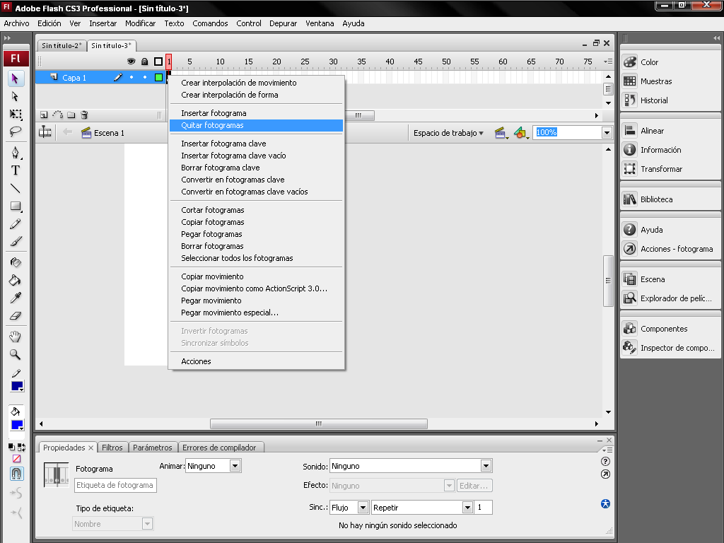Toggle show all layers as outlines
The height and width of the screenshot is (543, 724).
click(158, 62)
